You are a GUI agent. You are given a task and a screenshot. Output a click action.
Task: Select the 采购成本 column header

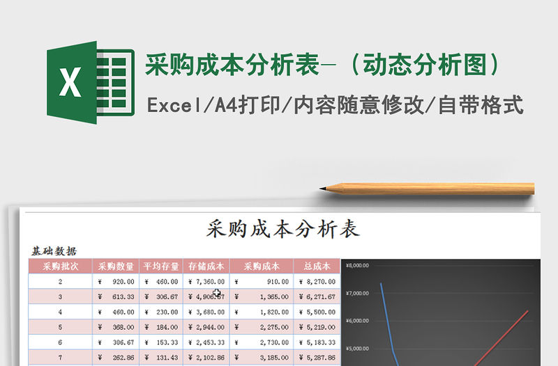coord(261,266)
